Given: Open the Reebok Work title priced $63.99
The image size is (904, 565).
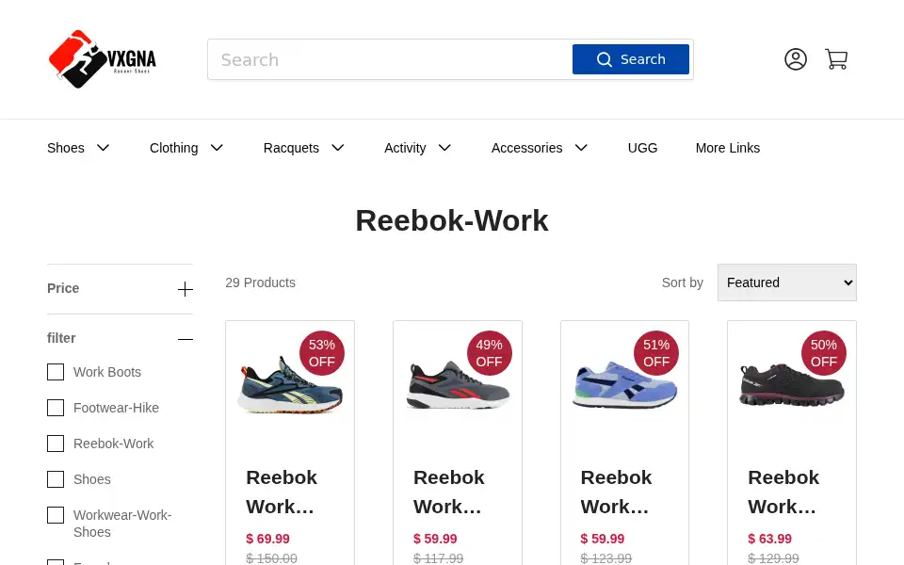Looking at the screenshot, I should [x=783, y=492].
